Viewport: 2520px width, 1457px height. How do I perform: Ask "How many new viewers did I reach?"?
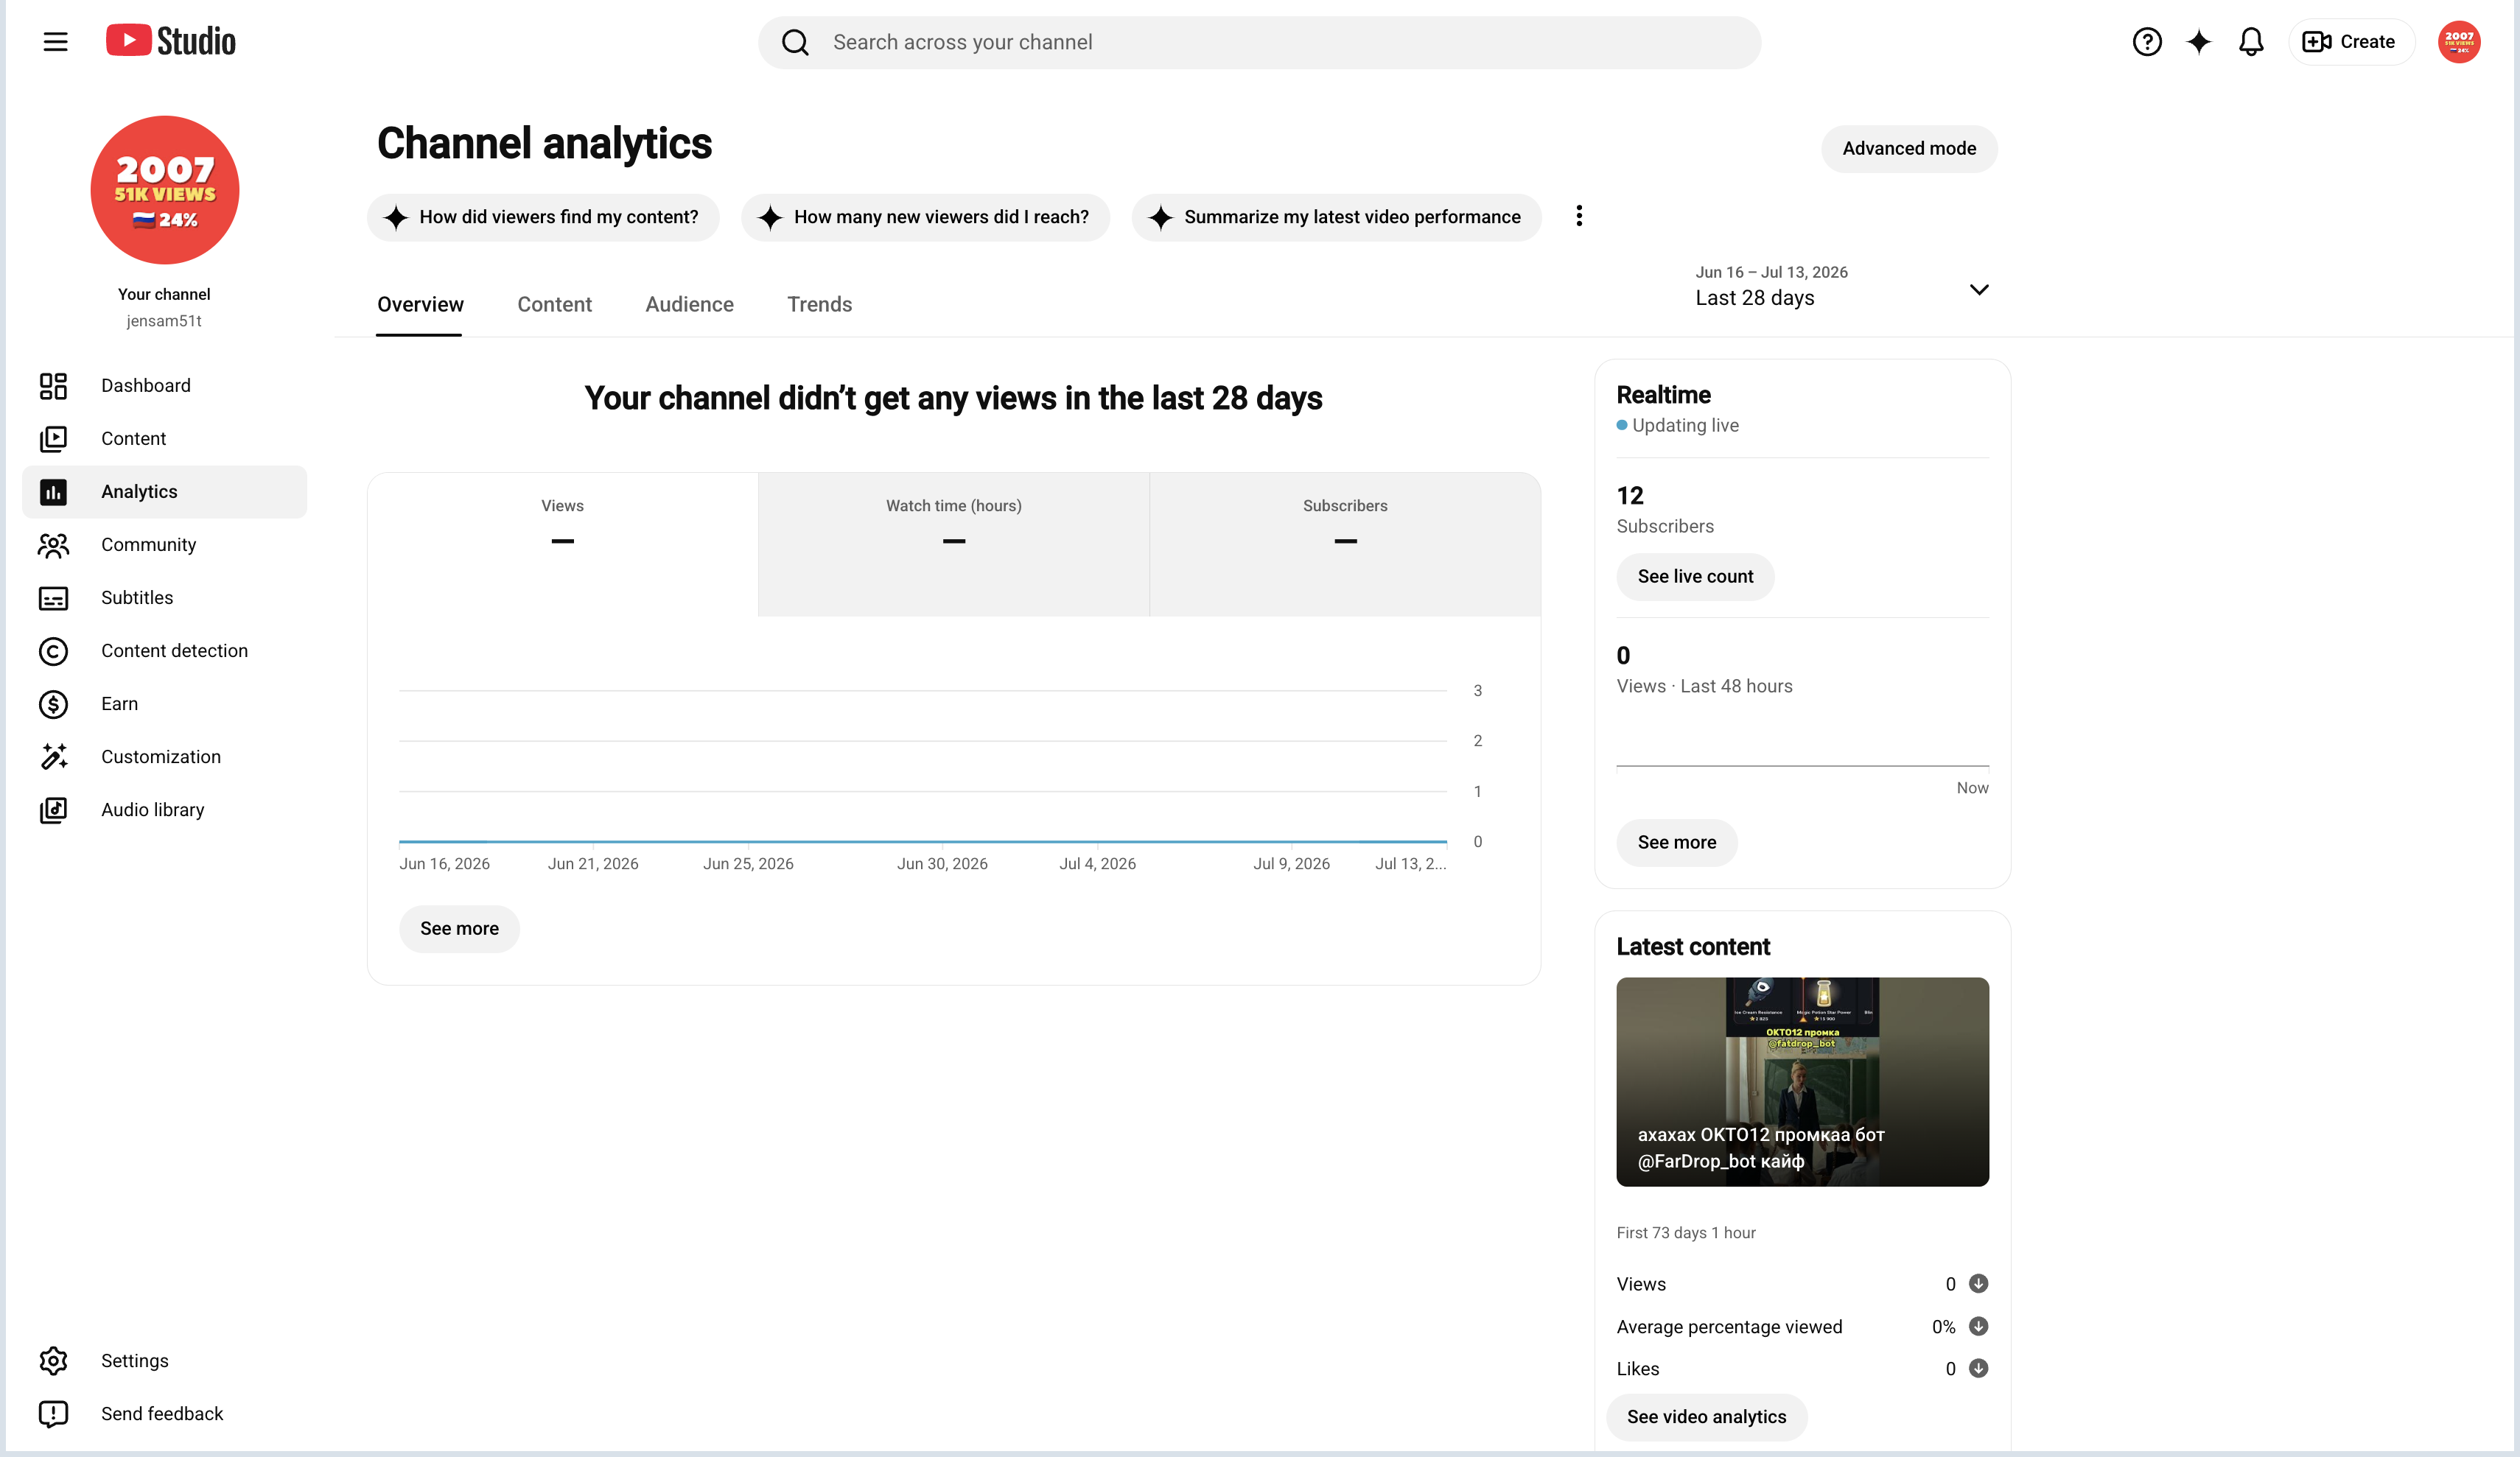pos(925,217)
